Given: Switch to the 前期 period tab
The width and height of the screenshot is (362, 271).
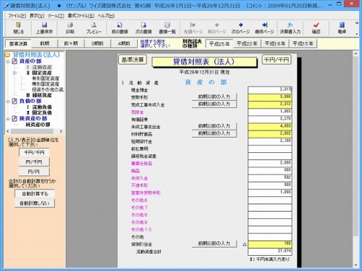Looking at the screenshot, I should pyautogui.click(x=45, y=43).
